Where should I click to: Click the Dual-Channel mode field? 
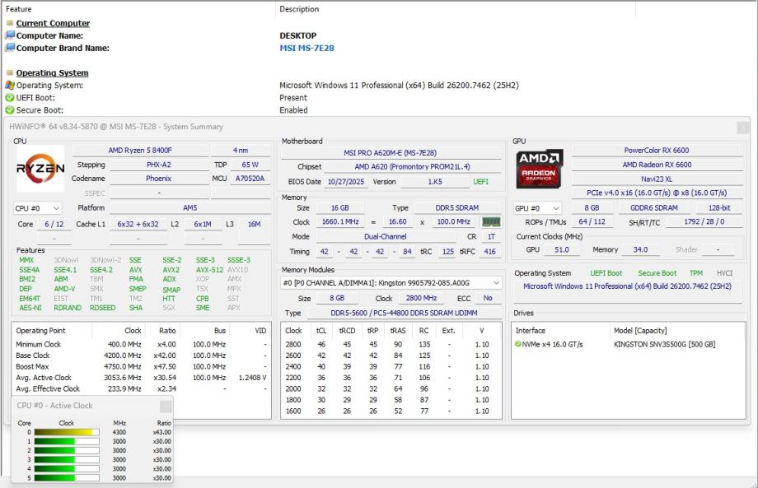tap(386, 236)
